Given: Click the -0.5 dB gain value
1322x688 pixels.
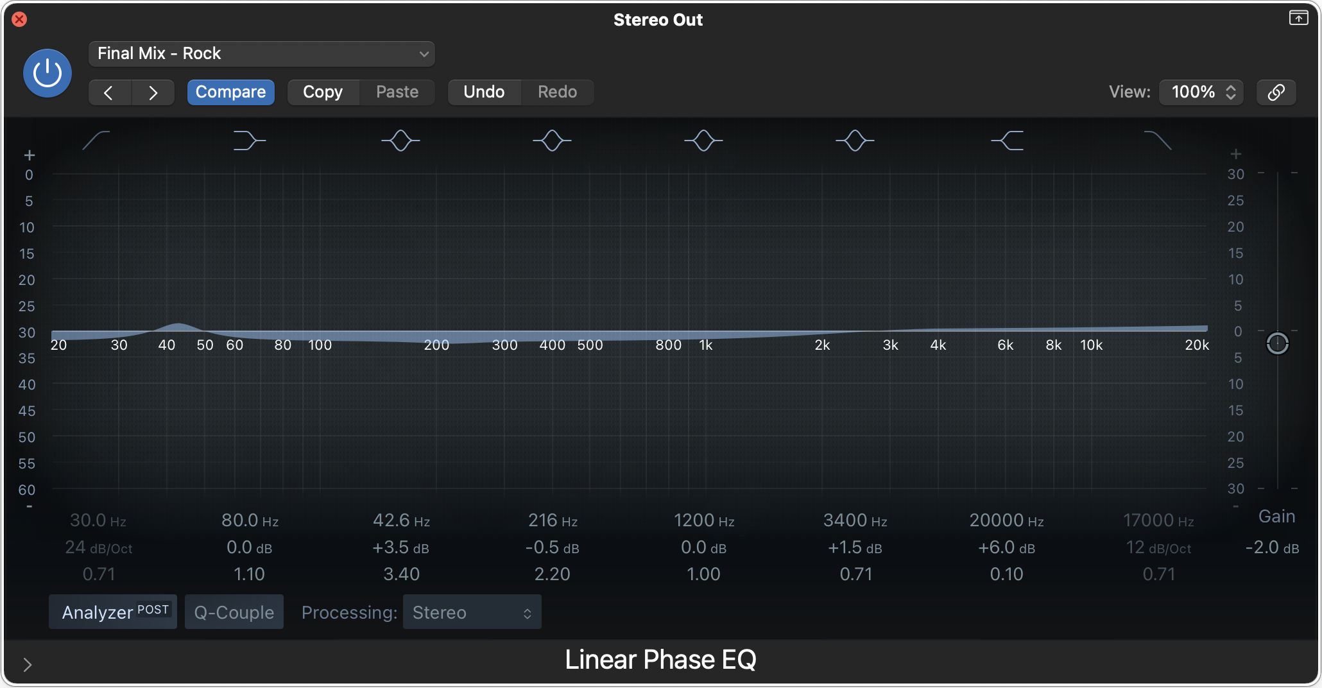Looking at the screenshot, I should point(552,547).
